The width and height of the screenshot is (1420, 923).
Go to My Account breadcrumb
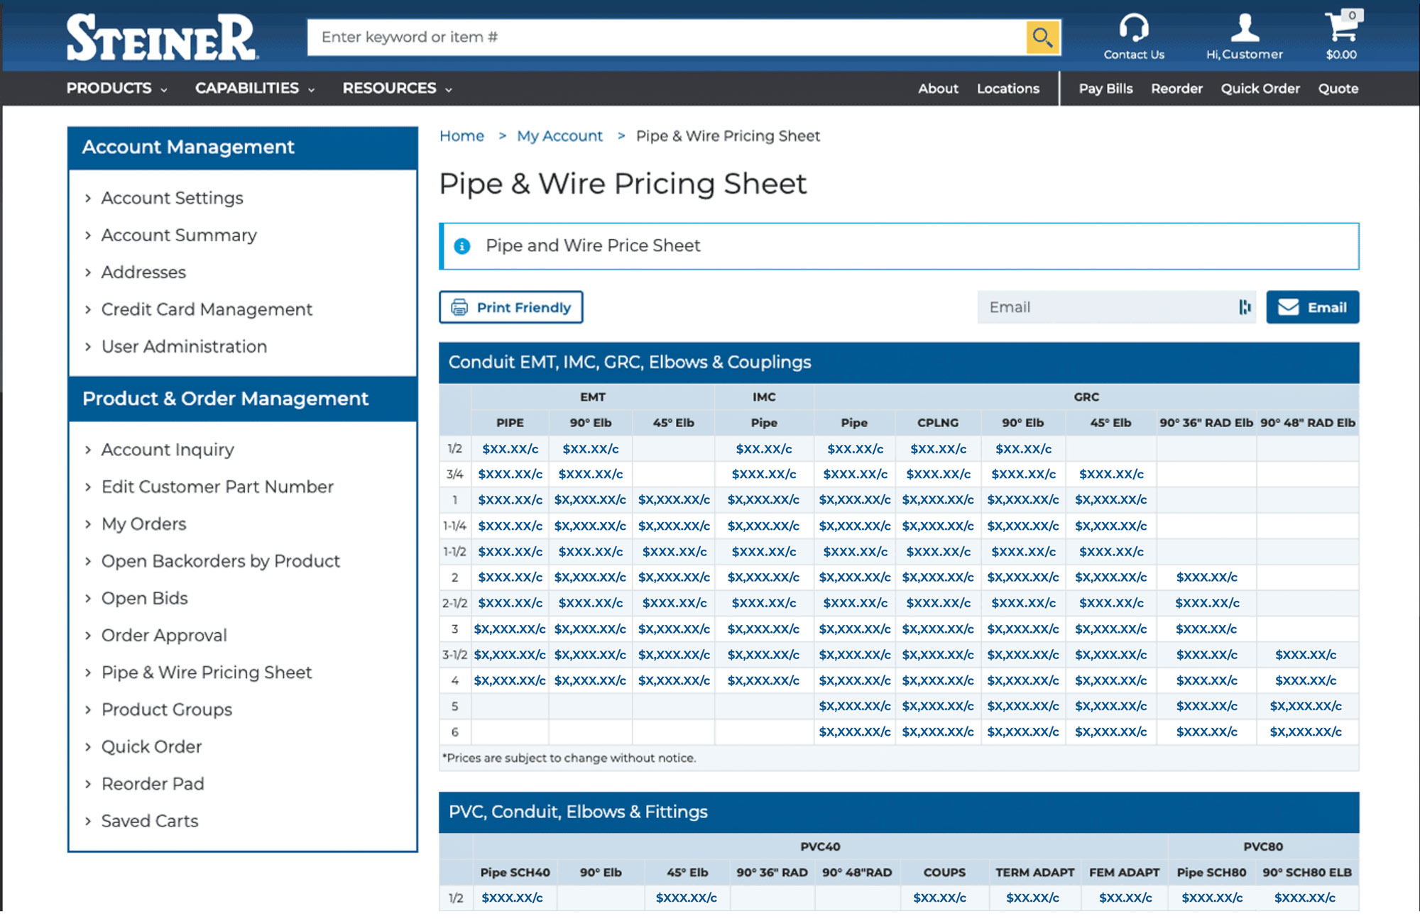click(559, 136)
